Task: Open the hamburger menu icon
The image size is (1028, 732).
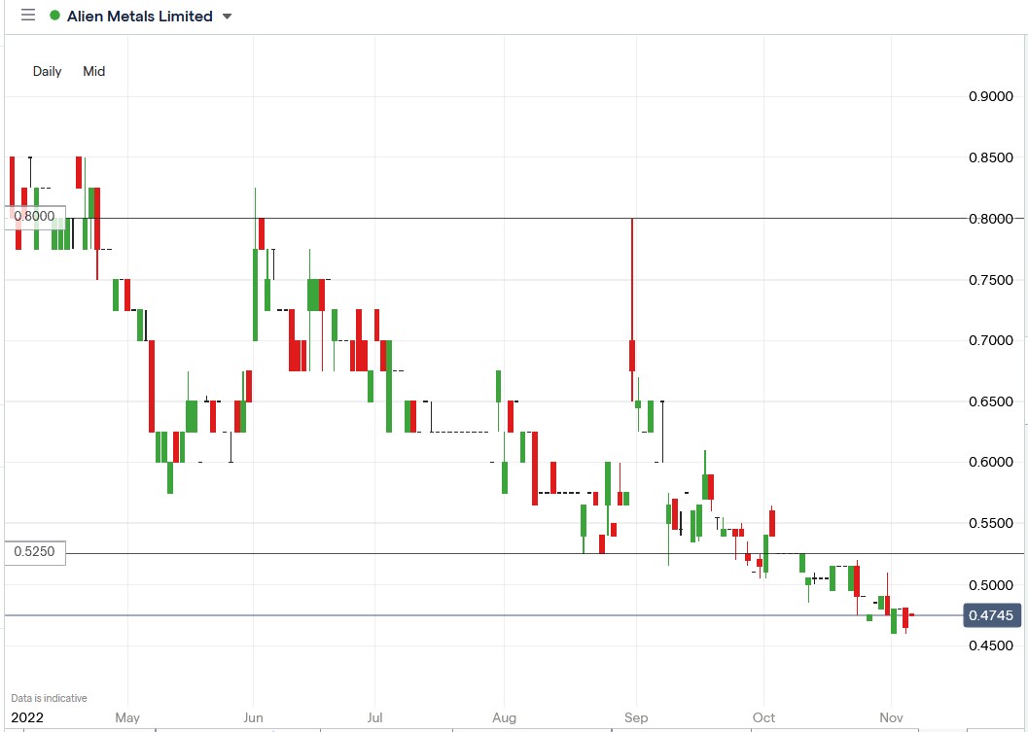Action: pyautogui.click(x=27, y=16)
